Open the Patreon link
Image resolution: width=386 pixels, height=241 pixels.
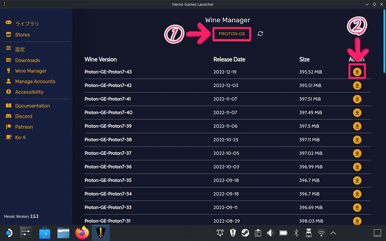(x=19, y=127)
